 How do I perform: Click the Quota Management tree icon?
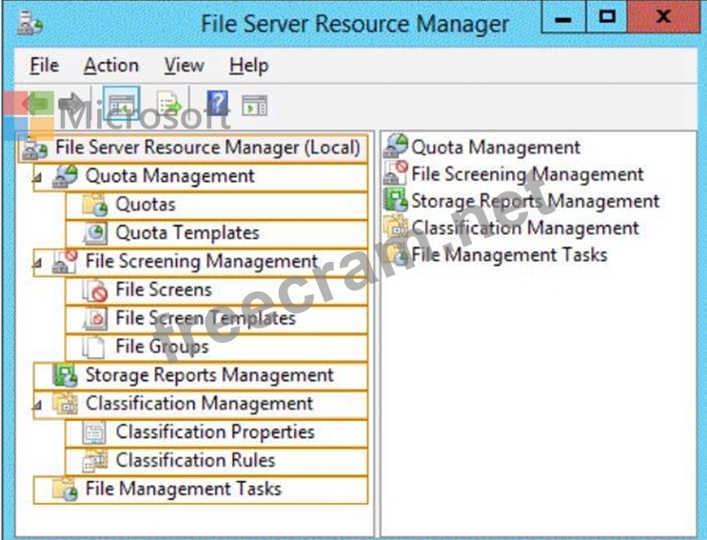[66, 176]
